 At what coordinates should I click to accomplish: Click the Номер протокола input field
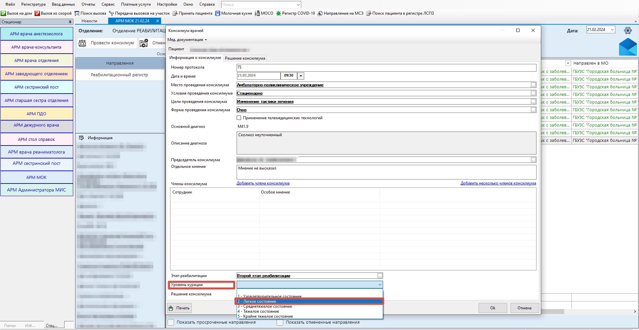pyautogui.click(x=386, y=67)
